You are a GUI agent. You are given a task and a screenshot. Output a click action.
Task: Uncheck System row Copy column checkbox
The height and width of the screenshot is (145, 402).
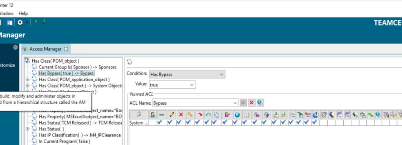[x=215, y=123]
